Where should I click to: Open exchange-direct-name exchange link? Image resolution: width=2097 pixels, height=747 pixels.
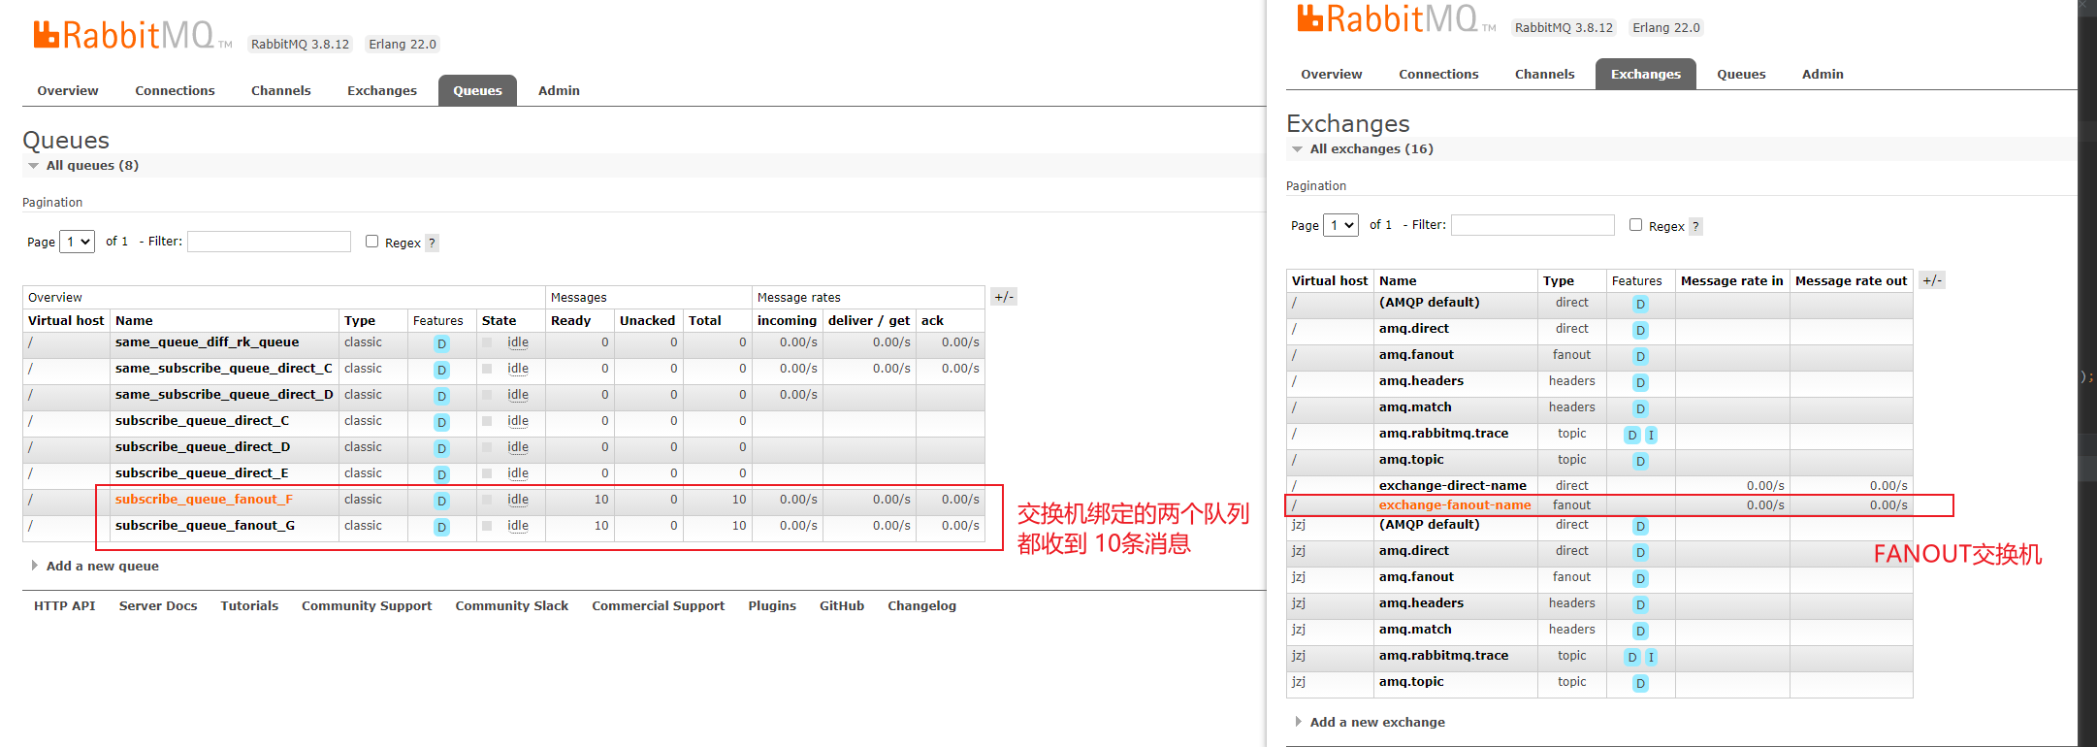[x=1453, y=486]
